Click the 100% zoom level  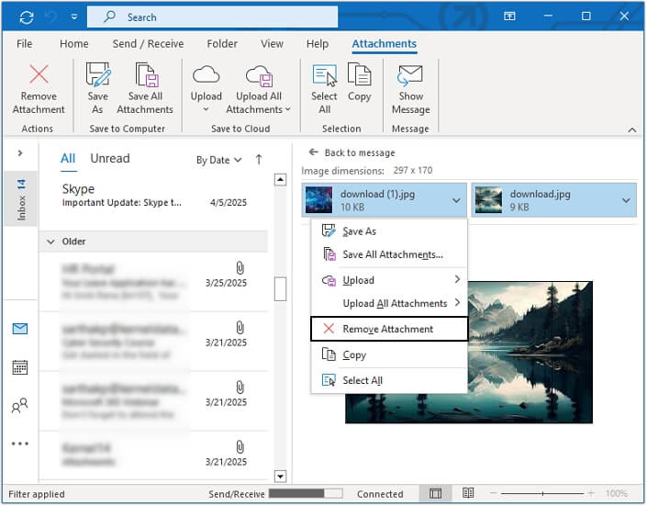point(617,494)
